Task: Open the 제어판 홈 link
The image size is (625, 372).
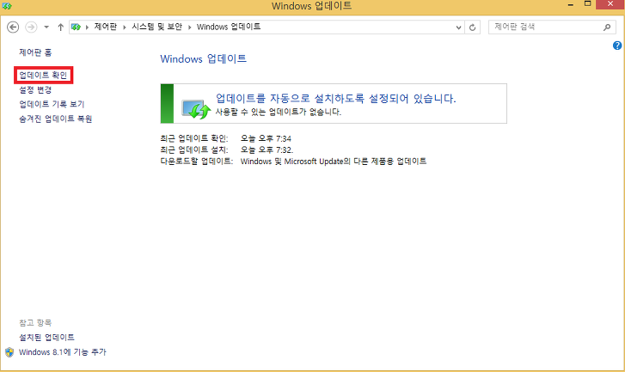Action: (x=35, y=52)
